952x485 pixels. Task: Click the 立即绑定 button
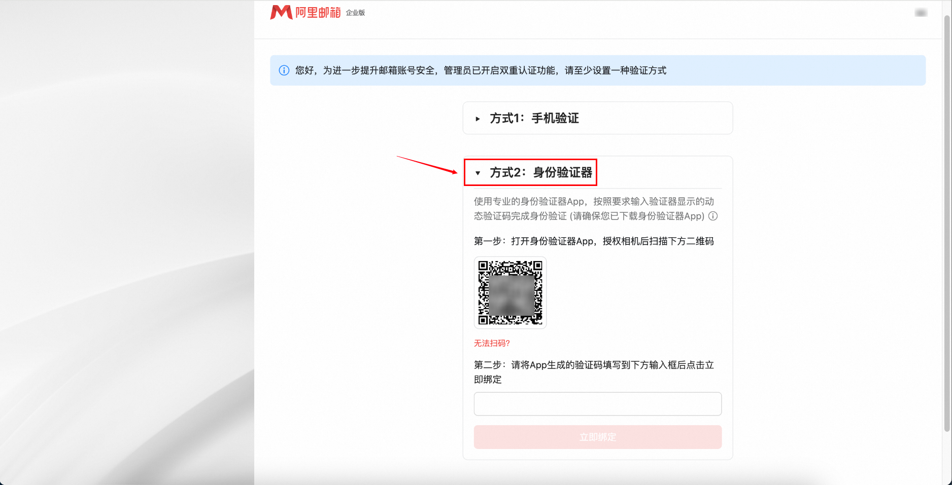pos(597,437)
